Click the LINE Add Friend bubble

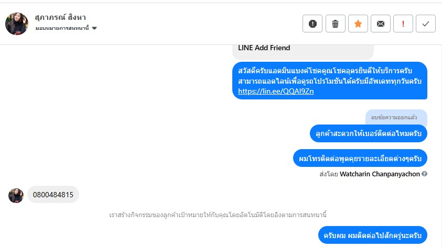[x=264, y=48]
